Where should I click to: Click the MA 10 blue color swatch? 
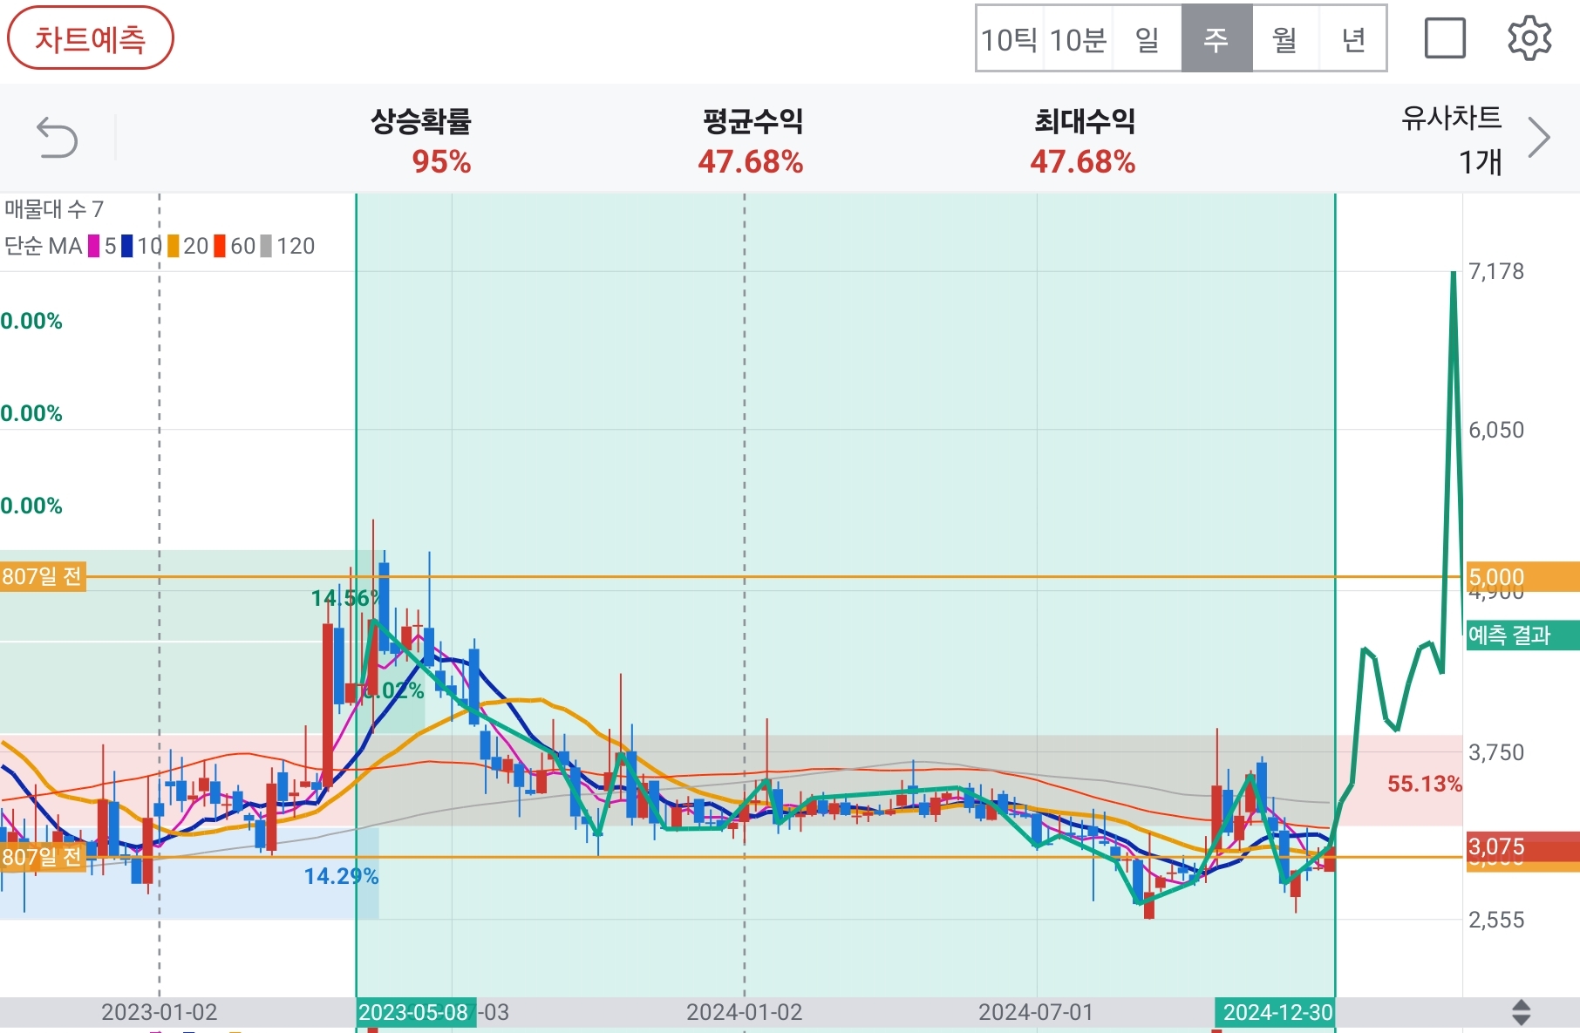click(x=127, y=247)
